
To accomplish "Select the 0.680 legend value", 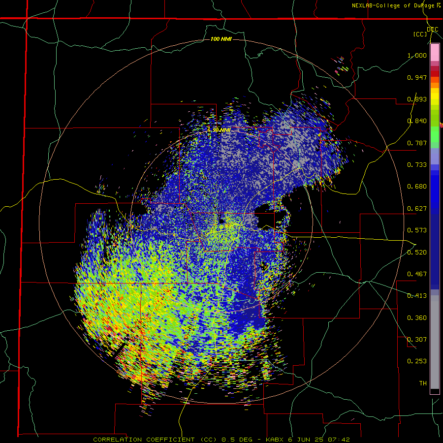I will pos(417,187).
